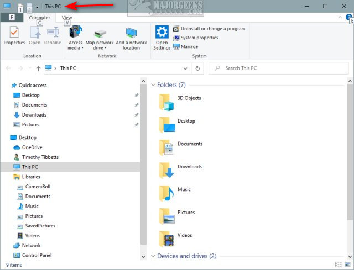Viewport: 354px width, 270px height.
Task: Click navigation pane scroll up arrow
Action: [x=143, y=81]
